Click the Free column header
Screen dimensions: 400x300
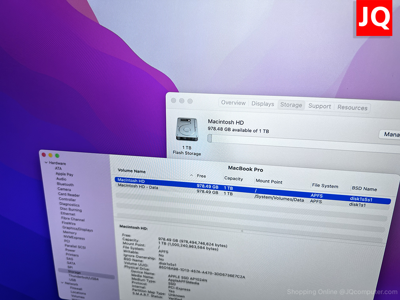[x=201, y=176]
